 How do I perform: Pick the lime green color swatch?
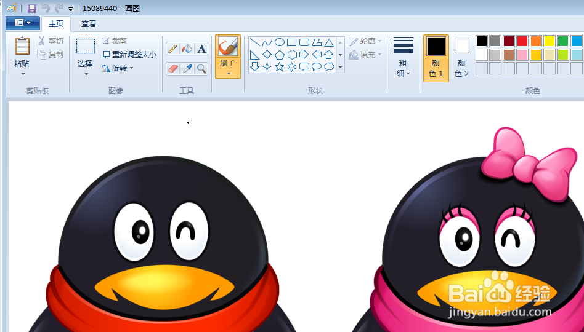coord(563,55)
